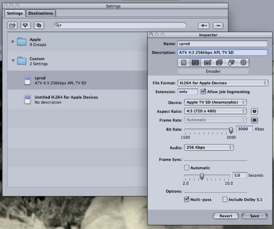Image resolution: width=274 pixels, height=229 pixels.
Task: Click the Bit Rate slider handle
Action: point(231,130)
